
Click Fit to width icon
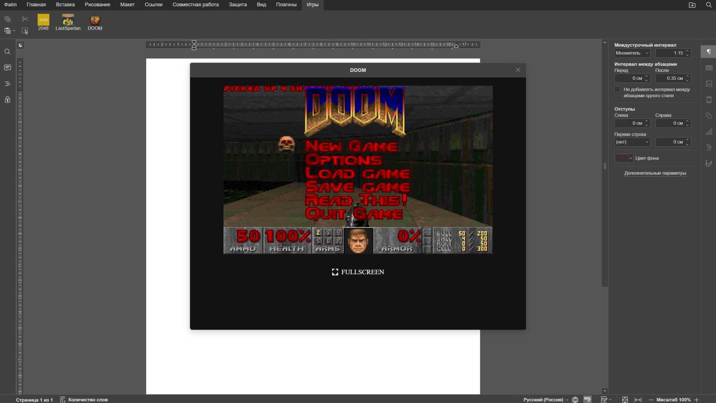click(638, 399)
